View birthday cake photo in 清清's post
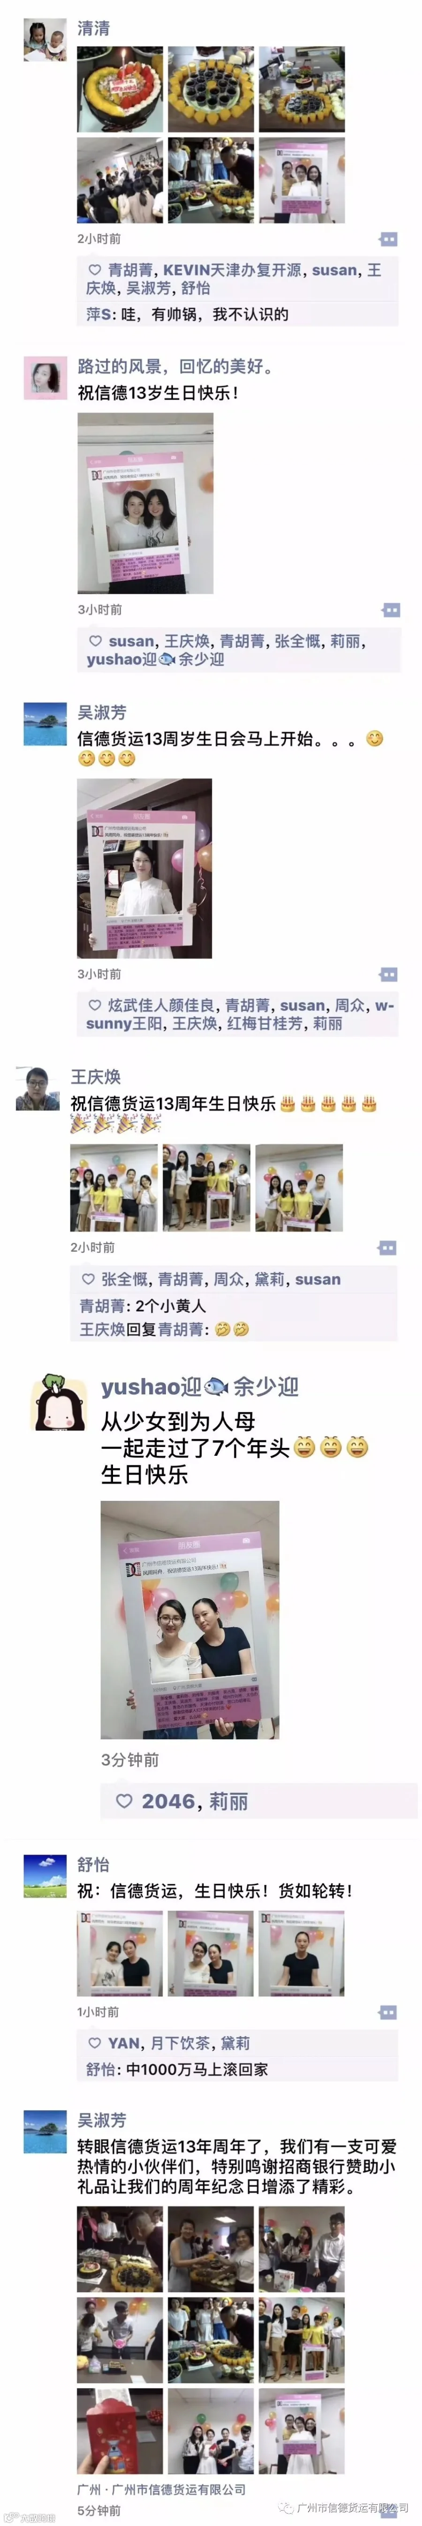The width and height of the screenshot is (422, 2526). click(x=121, y=89)
